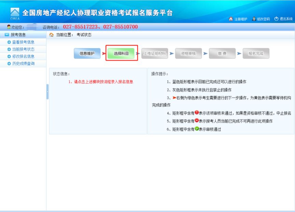Screen dimensions: 295x212
Task: Expand the 报考信息 sidebar section header
Action: (x=23, y=35)
